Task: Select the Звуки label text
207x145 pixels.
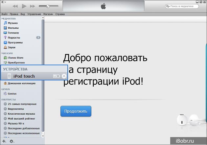Action: [x=11, y=47]
